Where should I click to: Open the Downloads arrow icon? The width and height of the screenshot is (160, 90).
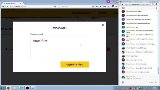point(100,6)
